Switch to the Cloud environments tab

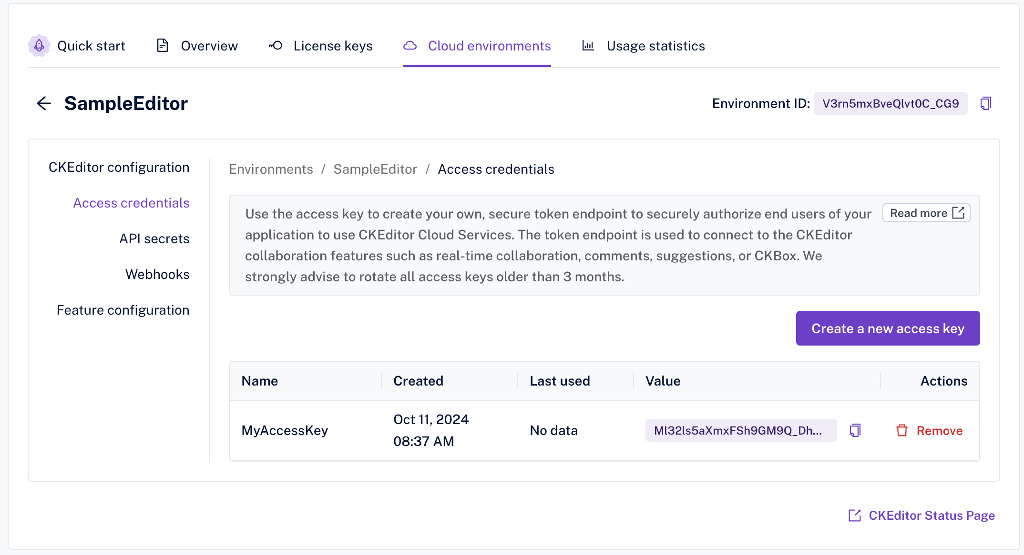click(x=489, y=46)
